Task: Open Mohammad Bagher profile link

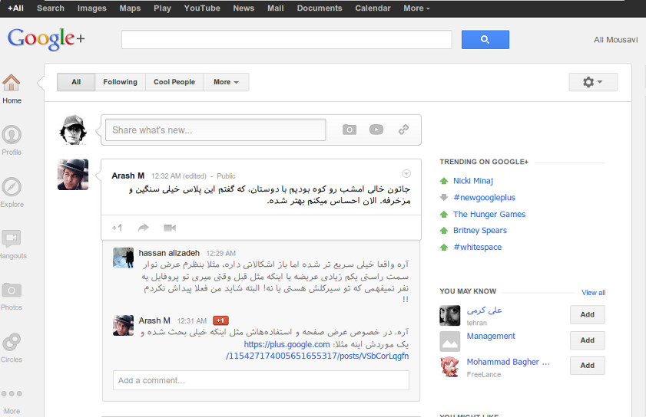Action: point(508,362)
